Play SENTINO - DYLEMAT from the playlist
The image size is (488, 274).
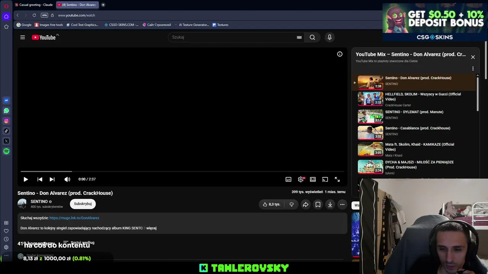(414, 116)
